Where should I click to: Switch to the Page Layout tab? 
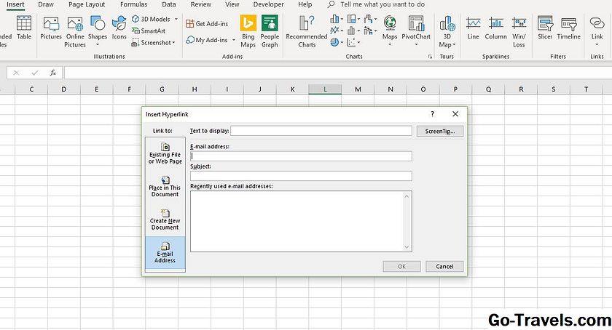click(87, 4)
